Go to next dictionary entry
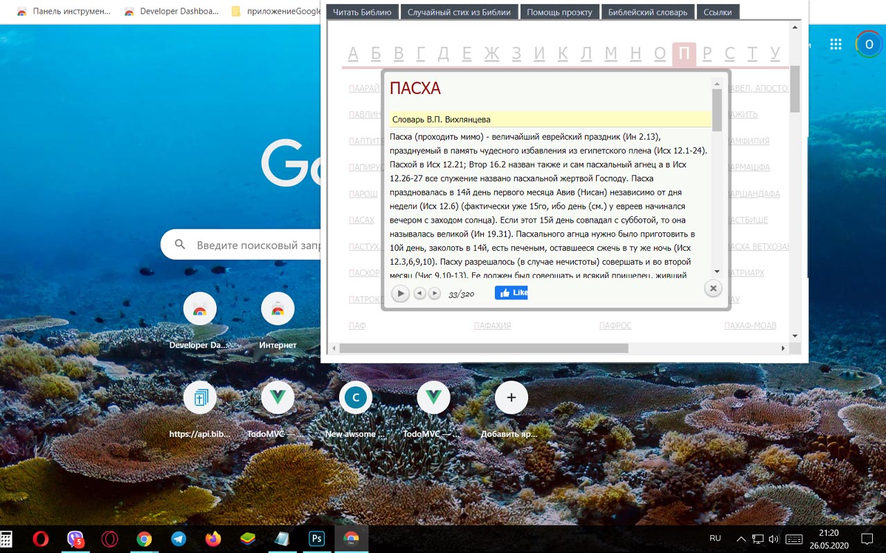Screen dimensions: 886x553 click(x=434, y=293)
